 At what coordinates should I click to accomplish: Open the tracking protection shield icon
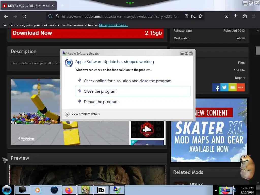coord(50,16)
